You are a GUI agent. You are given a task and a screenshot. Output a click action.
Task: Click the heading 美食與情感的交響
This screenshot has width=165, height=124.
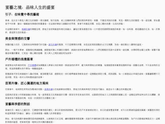pos(18,39)
